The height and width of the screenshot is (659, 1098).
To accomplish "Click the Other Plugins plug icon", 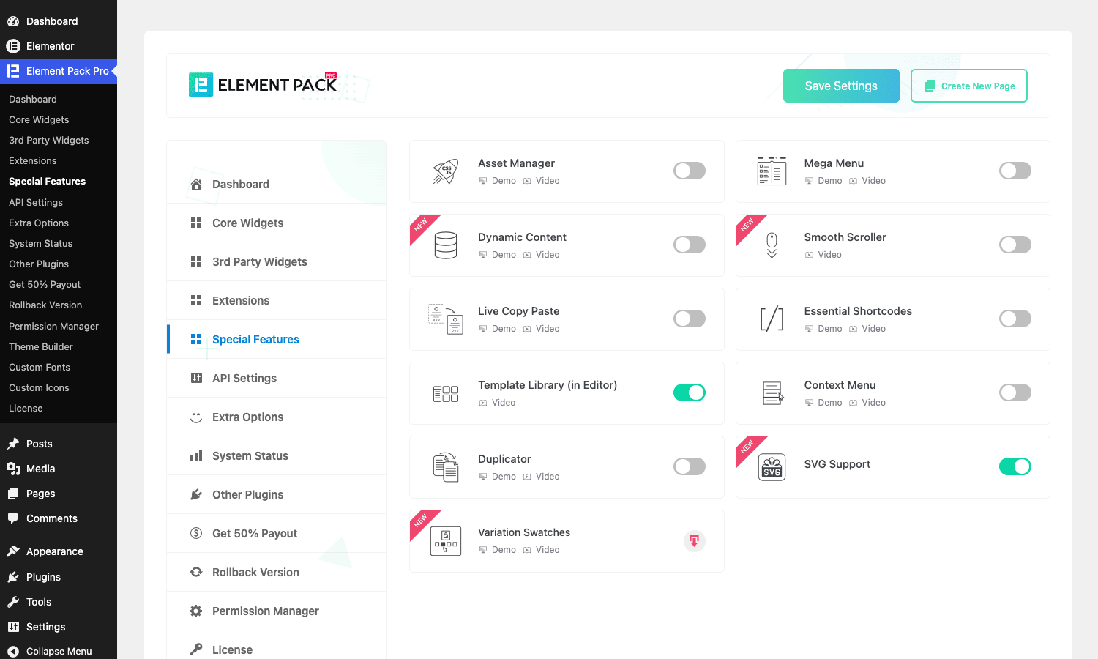I will tap(196, 494).
